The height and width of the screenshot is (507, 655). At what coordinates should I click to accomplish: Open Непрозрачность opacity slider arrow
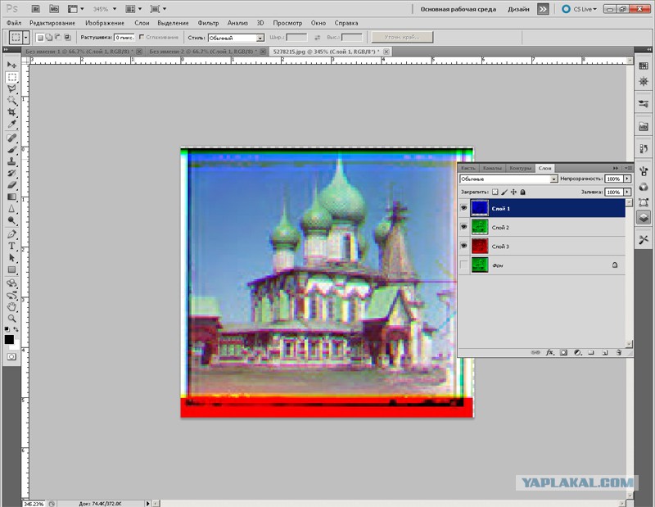[627, 179]
